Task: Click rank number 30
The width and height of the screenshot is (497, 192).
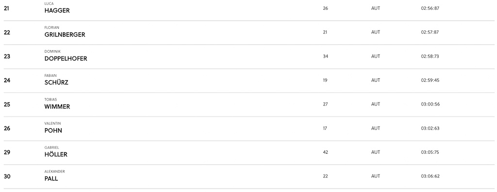Action: click(x=7, y=177)
